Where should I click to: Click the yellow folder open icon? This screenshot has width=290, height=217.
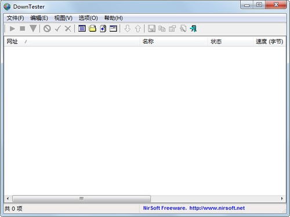[x=92, y=28]
